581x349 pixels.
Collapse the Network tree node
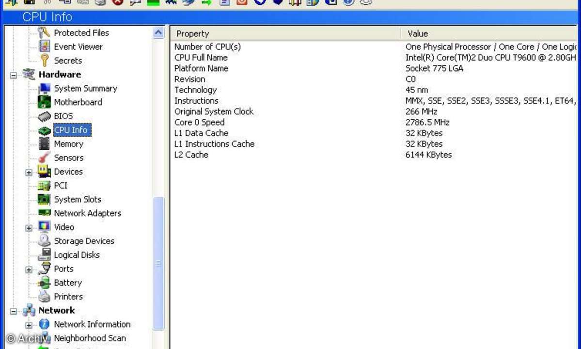coord(14,311)
